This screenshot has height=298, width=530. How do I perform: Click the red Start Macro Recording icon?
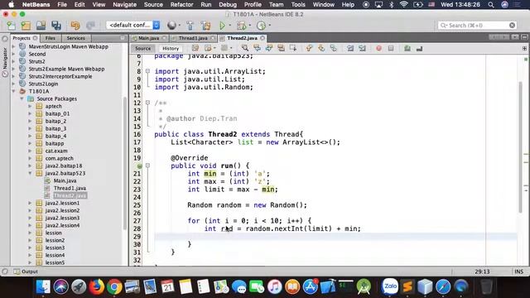[378, 49]
